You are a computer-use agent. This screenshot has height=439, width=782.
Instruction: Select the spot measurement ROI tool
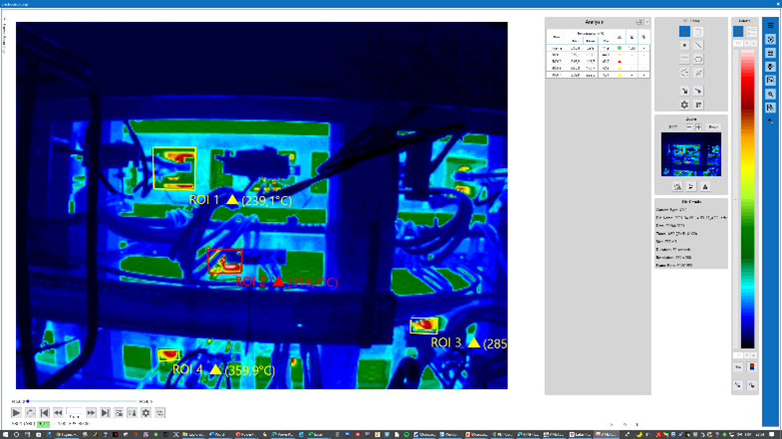684,45
